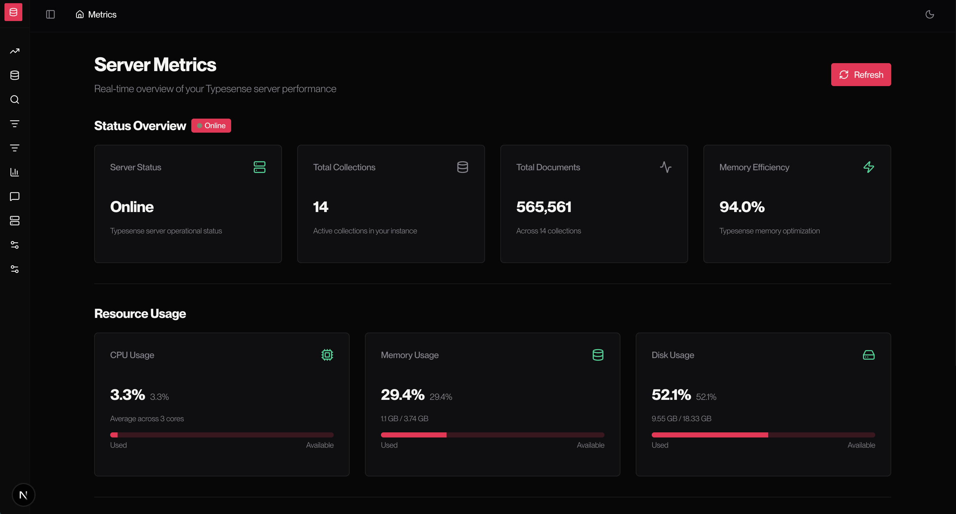Click the home icon next to Metrics
Viewport: 956px width, 514px height.
(x=80, y=14)
